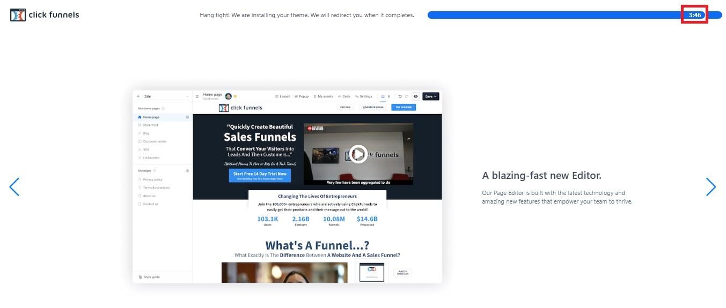
Task: Toggle the mobile view device icon
Action: (389, 96)
